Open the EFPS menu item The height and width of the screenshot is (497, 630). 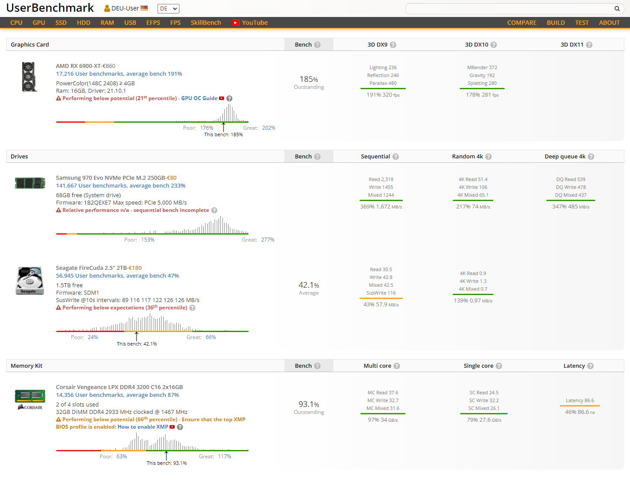[x=153, y=23]
